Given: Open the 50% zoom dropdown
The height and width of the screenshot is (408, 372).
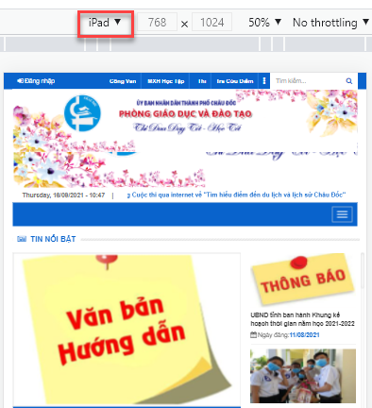Looking at the screenshot, I should (264, 23).
